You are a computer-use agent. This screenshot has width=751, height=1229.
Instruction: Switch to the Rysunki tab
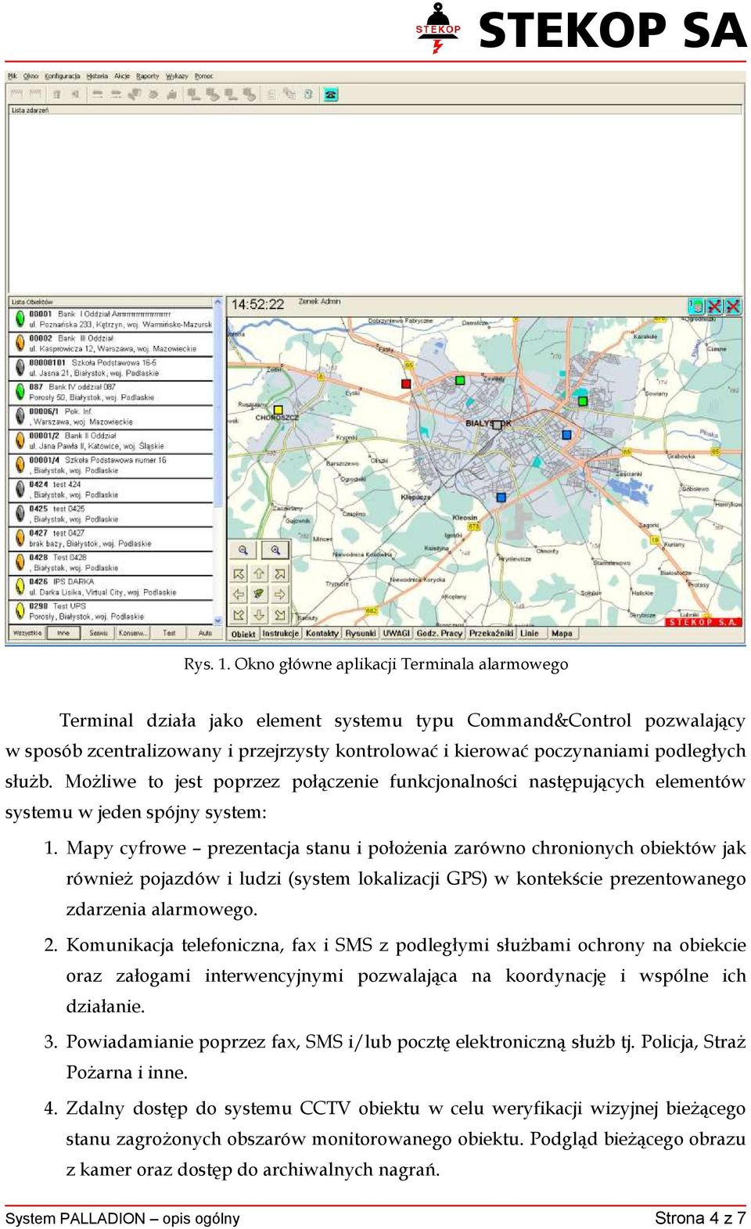click(x=361, y=634)
